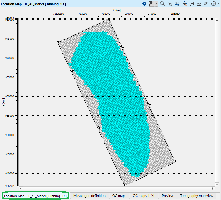Expand the dropdown arrow beside the compass
The image size is (221, 200).
coord(218,4)
